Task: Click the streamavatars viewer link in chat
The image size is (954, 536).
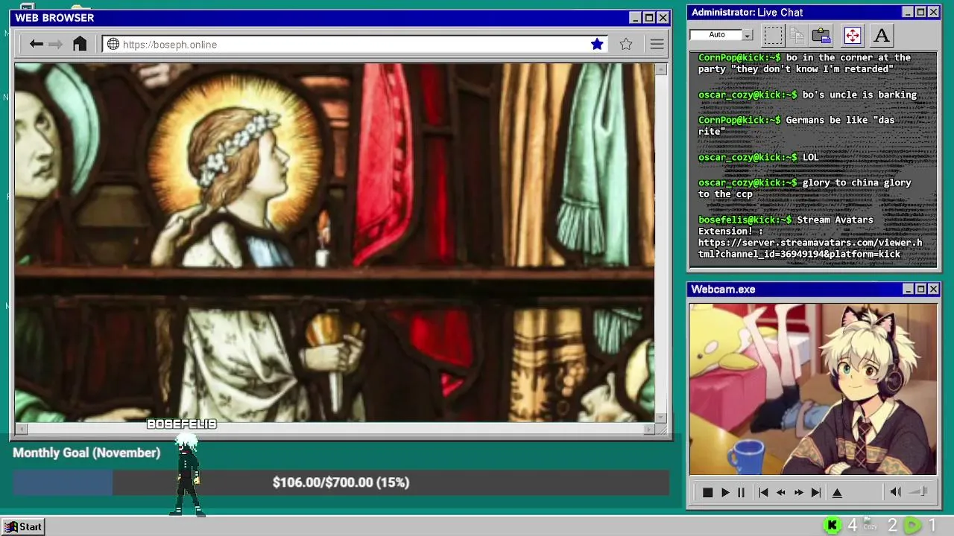Action: coord(810,249)
